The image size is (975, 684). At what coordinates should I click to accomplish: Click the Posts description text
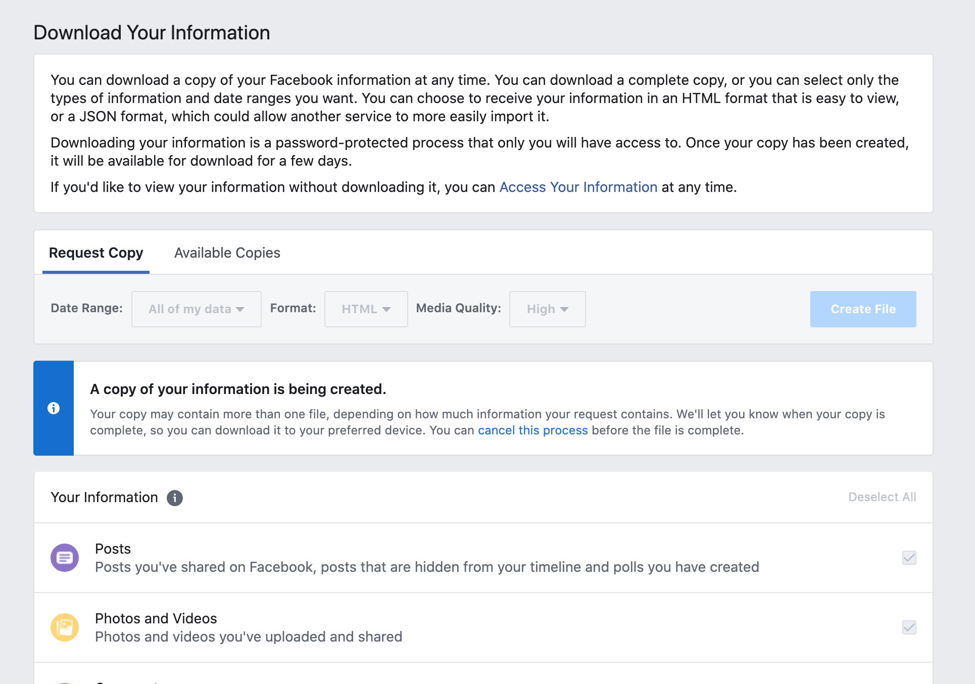pyautogui.click(x=427, y=567)
